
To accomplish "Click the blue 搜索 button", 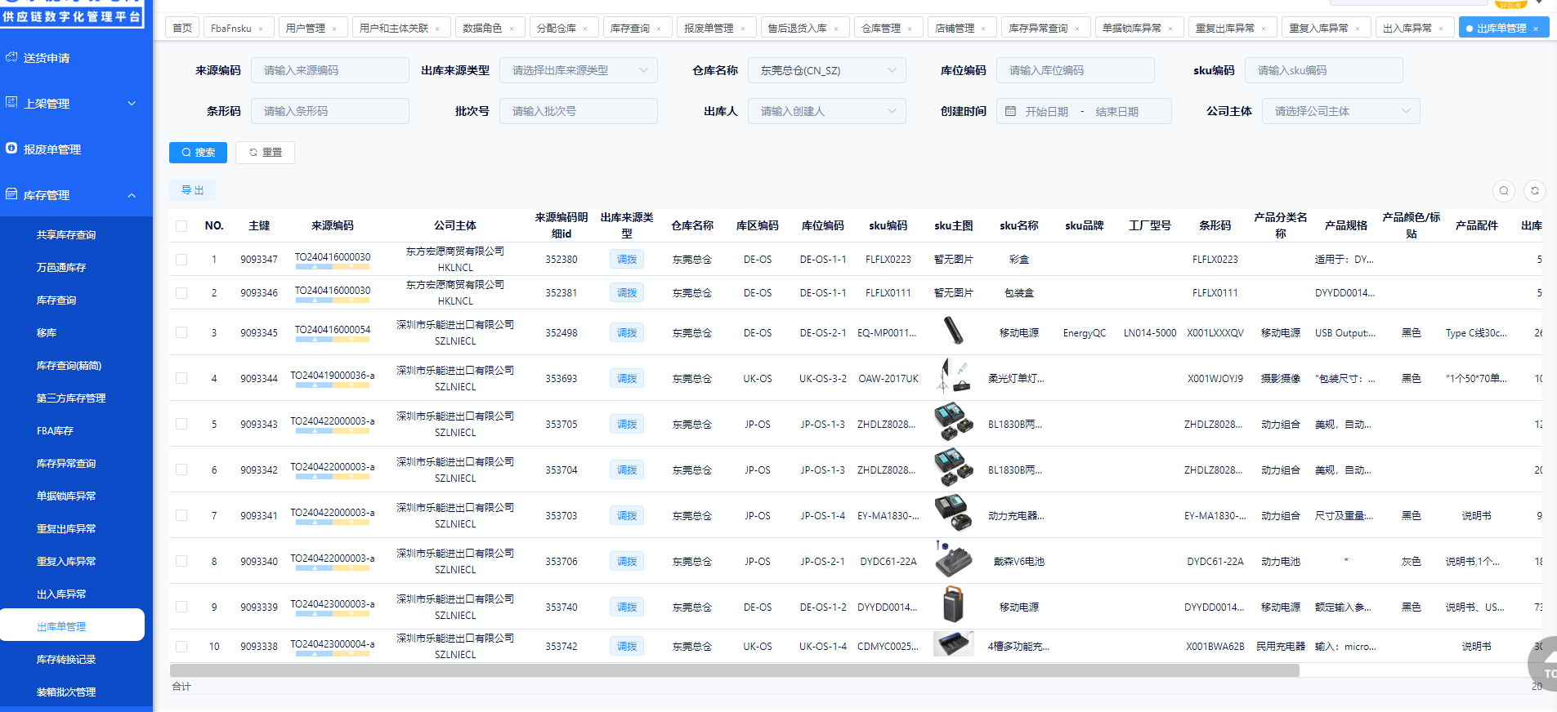I will pos(198,153).
